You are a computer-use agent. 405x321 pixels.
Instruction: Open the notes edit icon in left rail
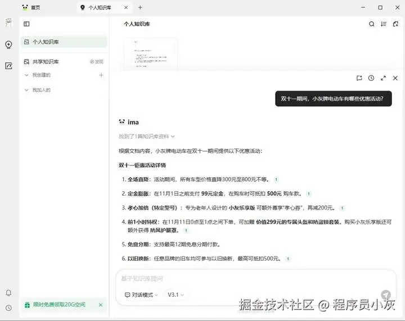[x=8, y=66]
